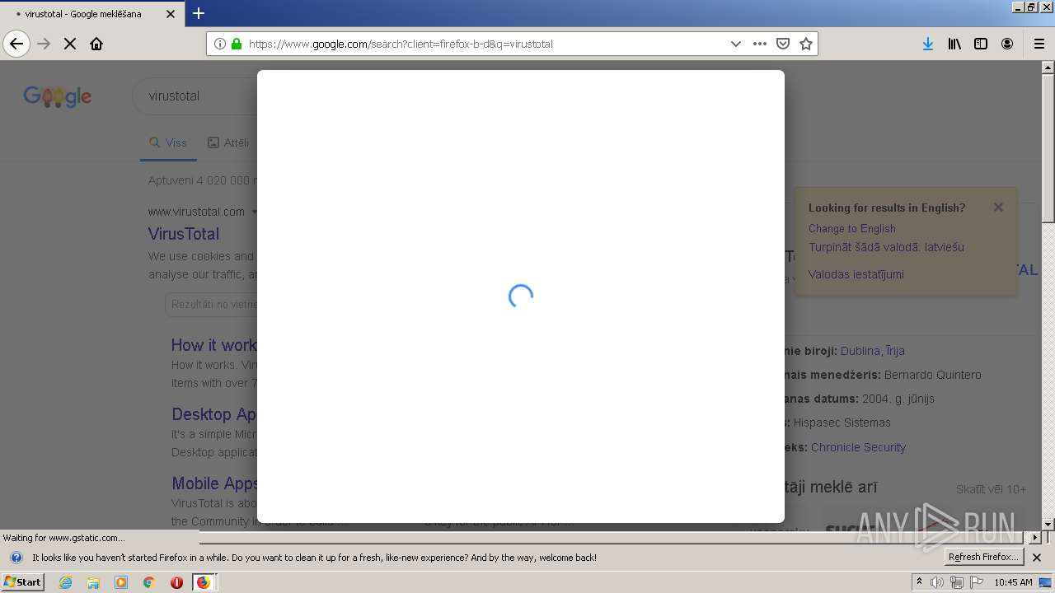The height and width of the screenshot is (593, 1055).
Task: Open Skatīt vēl 10+ link
Action: pos(991,489)
